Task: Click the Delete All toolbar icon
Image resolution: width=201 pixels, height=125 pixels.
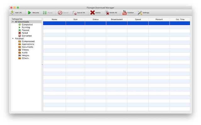Action: (x=107, y=12)
